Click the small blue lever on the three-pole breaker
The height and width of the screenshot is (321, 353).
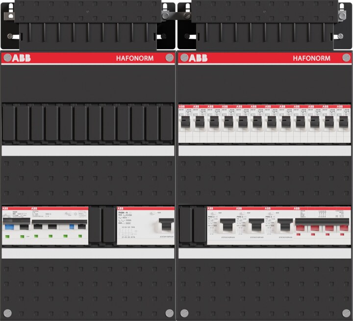(x=72, y=227)
